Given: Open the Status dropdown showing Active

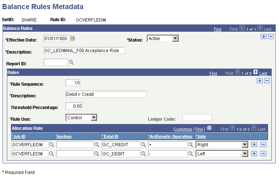Looking at the screenshot, I should tap(163, 38).
